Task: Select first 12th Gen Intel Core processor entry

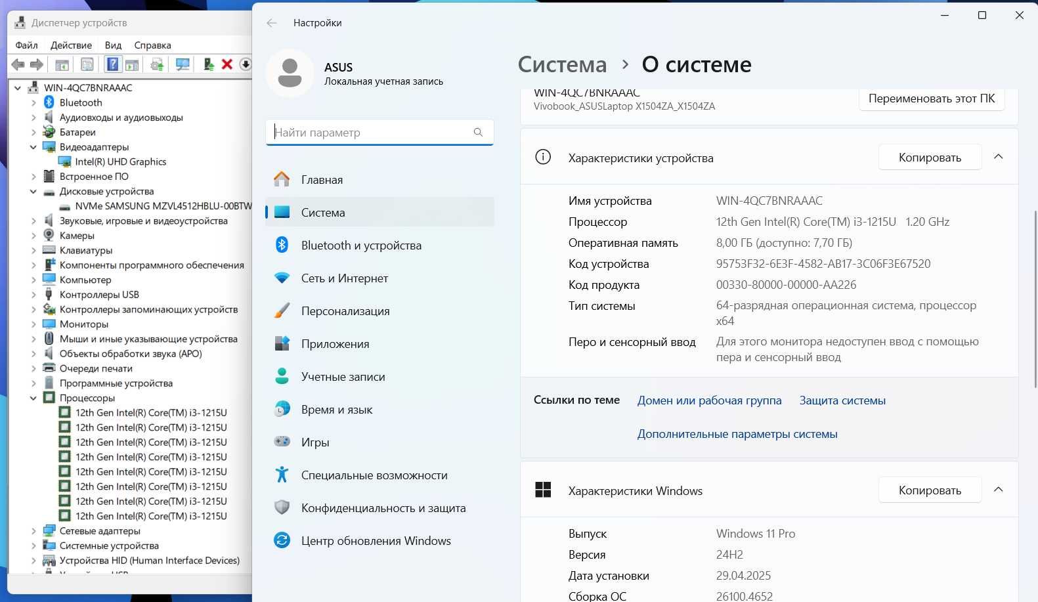Action: [151, 413]
